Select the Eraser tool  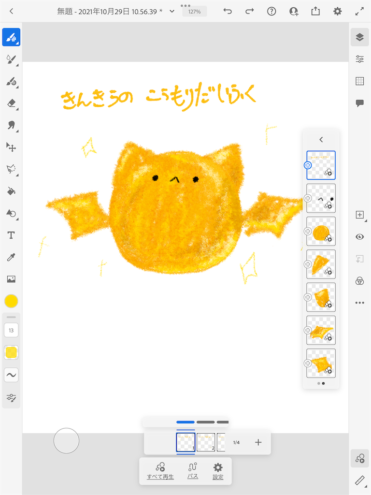(x=12, y=103)
